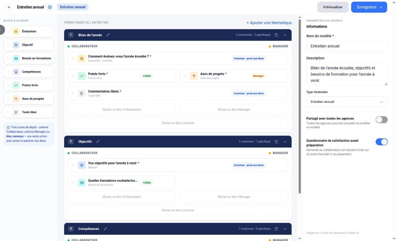This screenshot has height=241, width=396.
Task: Click the Comment évaluez-vous star icon in canvas
Action: 82,58
